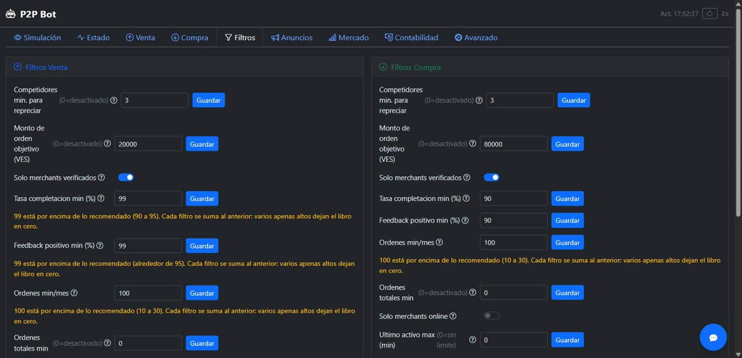Viewport: 742px width, 358px height.
Task: Click the up-arrow icon in the Filtros Venta header
Action: (x=17, y=67)
